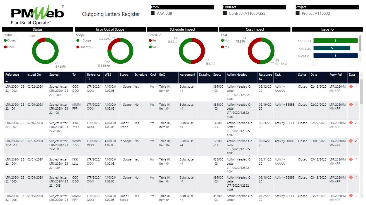Viewport: 366px width, 205px height.
Task: Click red diamond icon in row LTR/2020/12322-1003
Action: pos(351,141)
